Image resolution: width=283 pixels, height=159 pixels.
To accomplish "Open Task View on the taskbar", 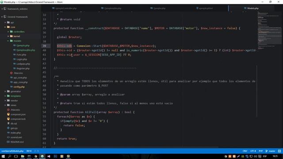I will click(x=16, y=156).
